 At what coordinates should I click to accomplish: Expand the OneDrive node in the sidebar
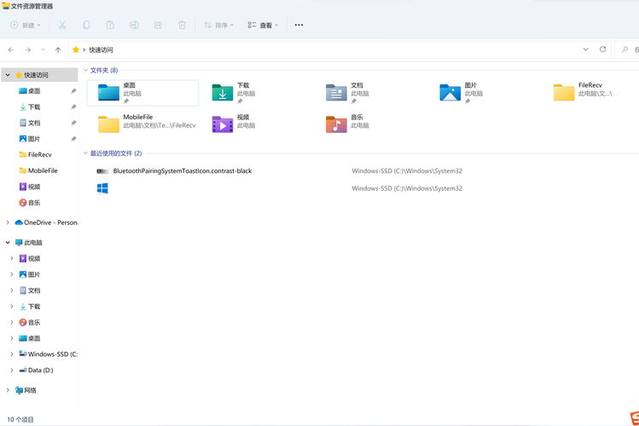pos(9,222)
